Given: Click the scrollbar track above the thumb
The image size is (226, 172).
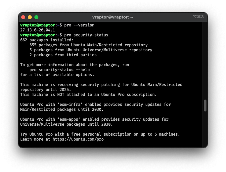Looking at the screenshot, I should [205, 61].
